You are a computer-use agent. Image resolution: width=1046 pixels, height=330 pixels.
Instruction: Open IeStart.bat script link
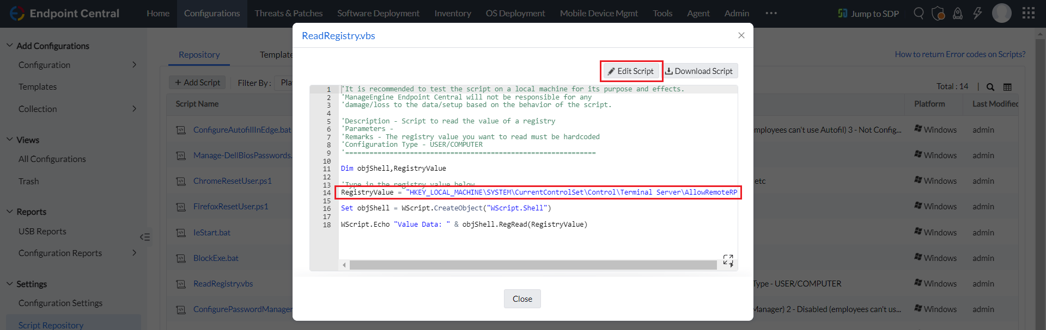[x=212, y=233]
